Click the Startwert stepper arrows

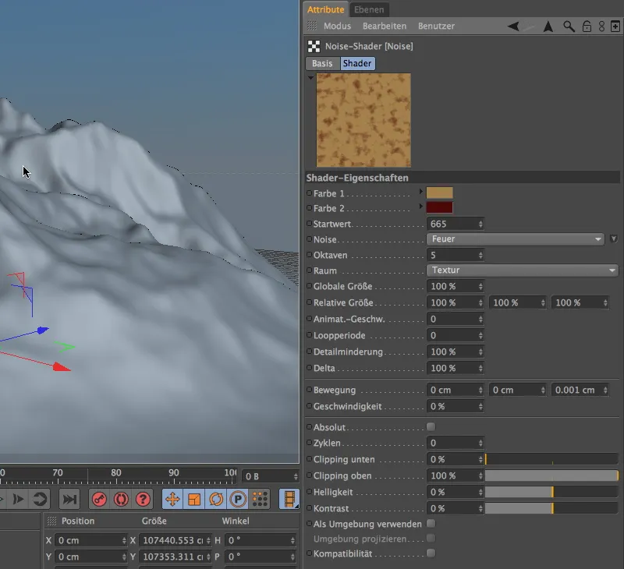[x=480, y=224]
